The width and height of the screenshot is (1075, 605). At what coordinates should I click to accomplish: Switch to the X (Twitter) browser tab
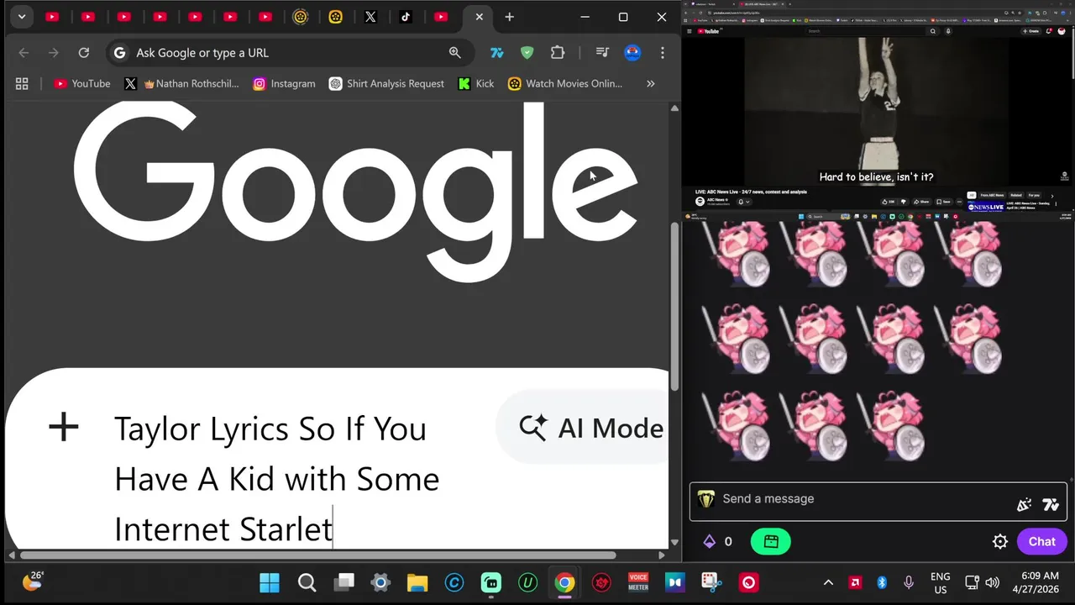coord(370,17)
